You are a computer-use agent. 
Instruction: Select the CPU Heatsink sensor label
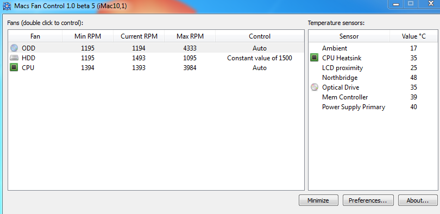click(x=342, y=58)
